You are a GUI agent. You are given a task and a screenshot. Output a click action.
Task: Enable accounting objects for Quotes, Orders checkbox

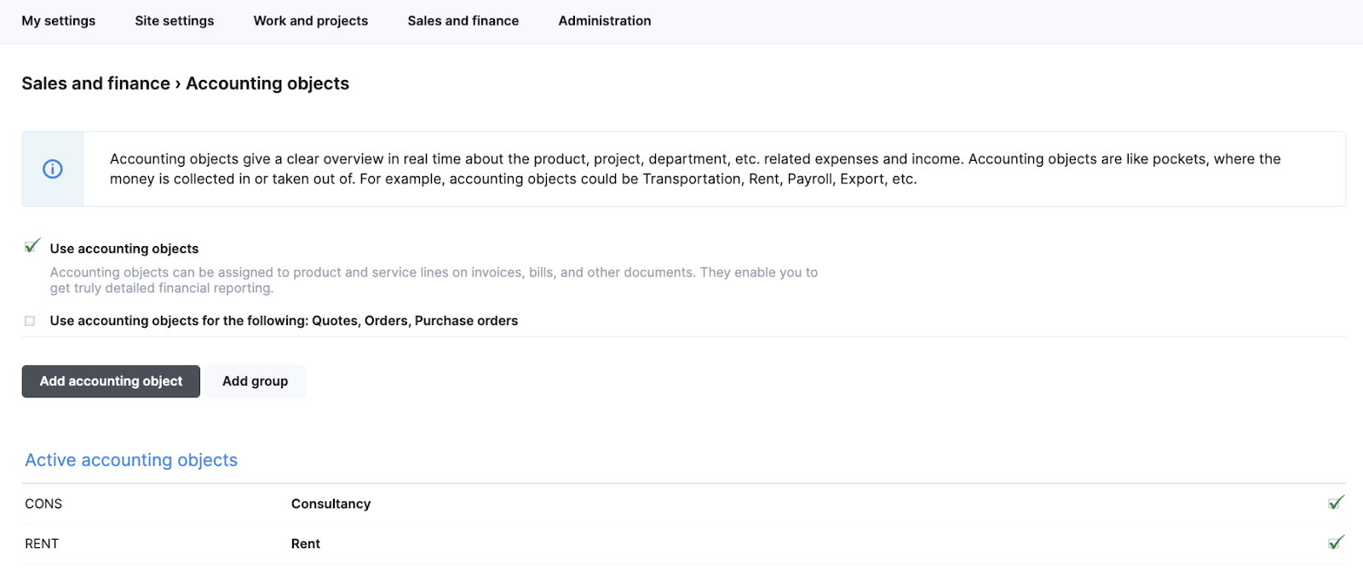(x=30, y=321)
